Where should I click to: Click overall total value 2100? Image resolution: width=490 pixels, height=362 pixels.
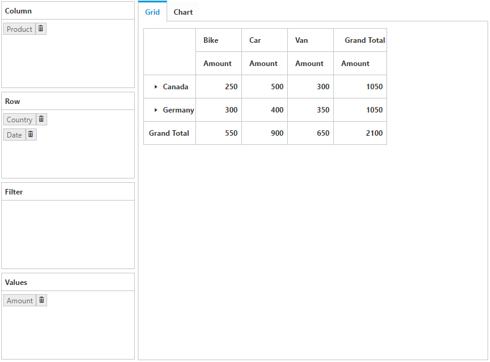coord(360,133)
